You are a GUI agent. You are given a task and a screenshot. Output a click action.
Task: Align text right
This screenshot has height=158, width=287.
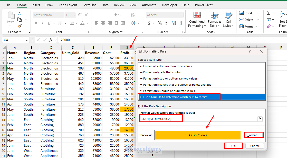coord(110,23)
